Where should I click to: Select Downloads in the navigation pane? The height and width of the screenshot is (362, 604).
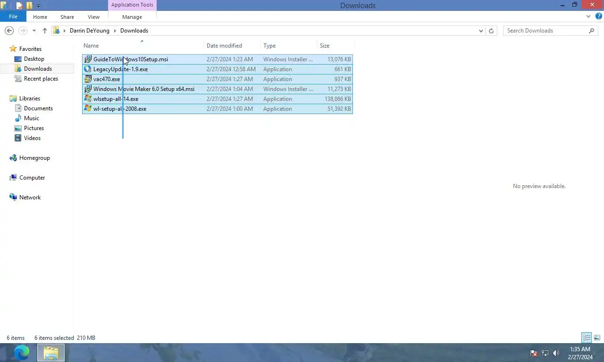38,69
